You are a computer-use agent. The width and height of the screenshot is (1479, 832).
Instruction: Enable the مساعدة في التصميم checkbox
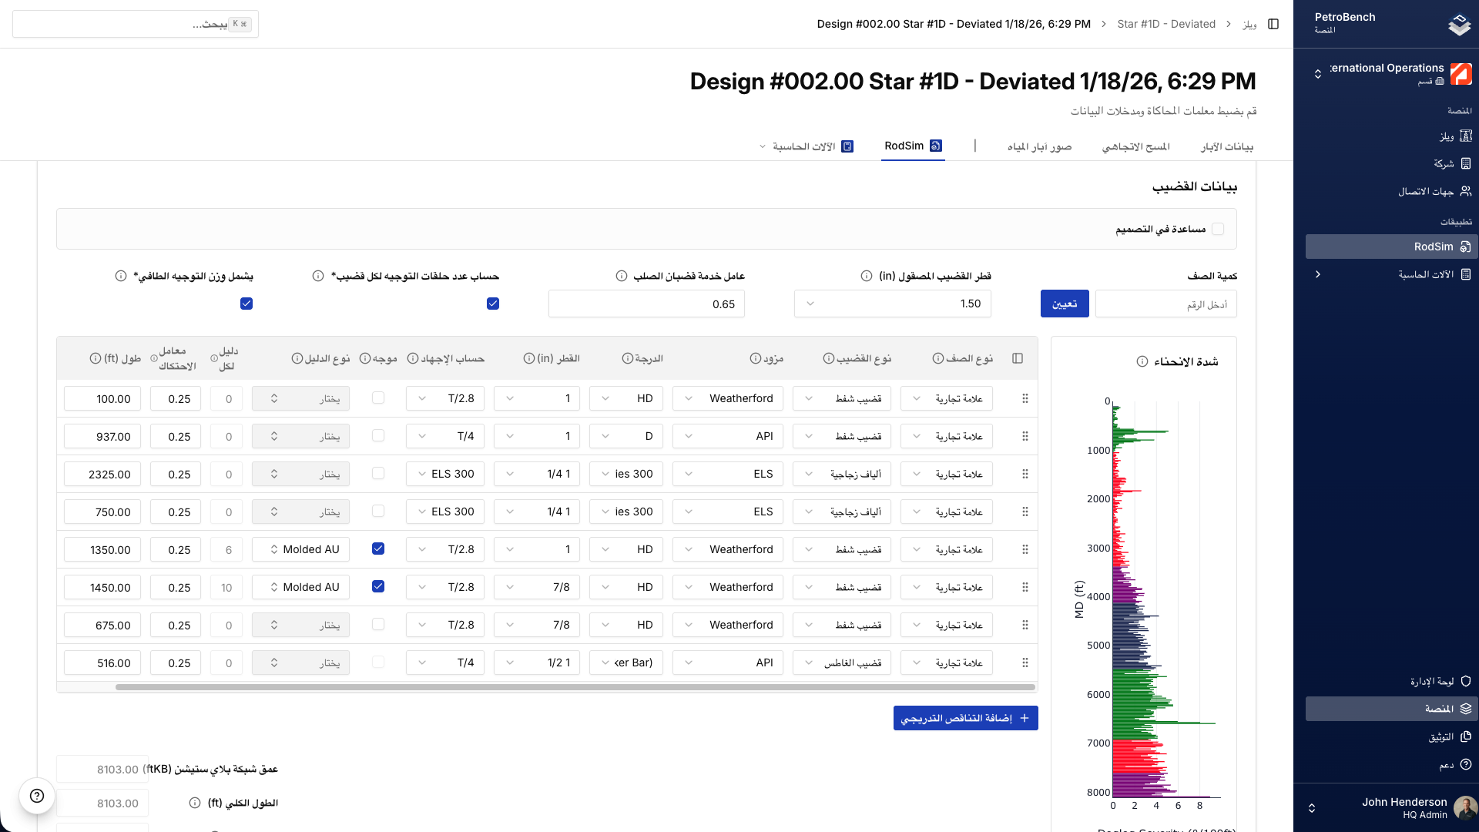click(x=1218, y=229)
